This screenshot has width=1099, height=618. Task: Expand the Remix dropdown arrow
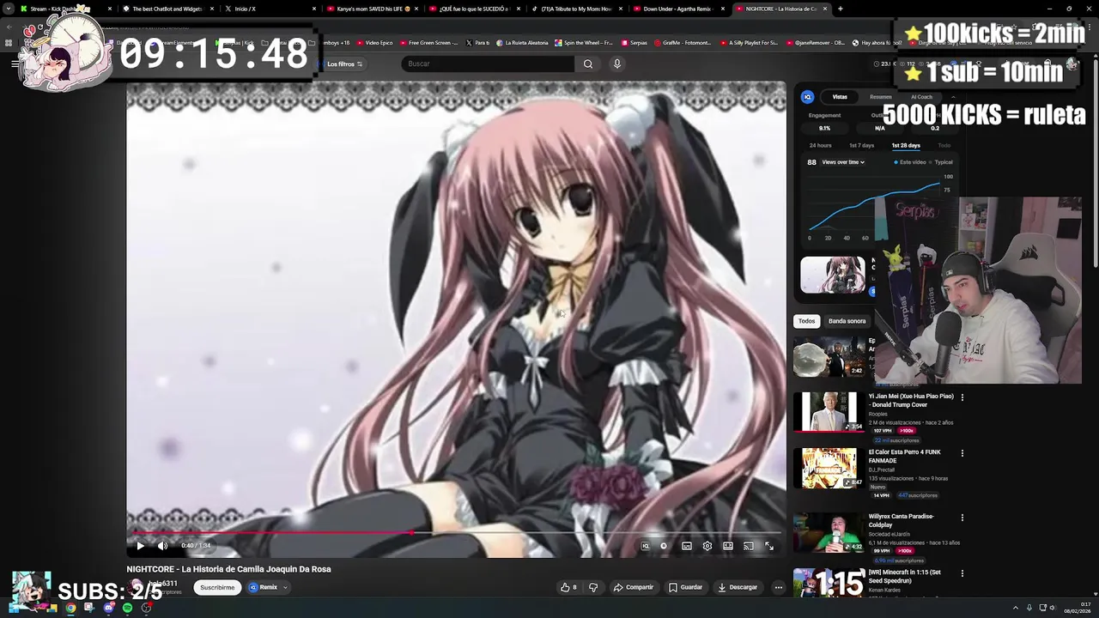point(285,587)
